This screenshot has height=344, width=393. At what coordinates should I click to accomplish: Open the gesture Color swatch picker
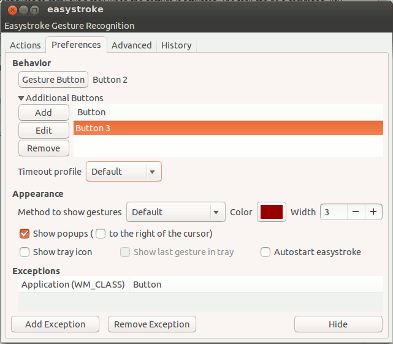click(x=272, y=212)
